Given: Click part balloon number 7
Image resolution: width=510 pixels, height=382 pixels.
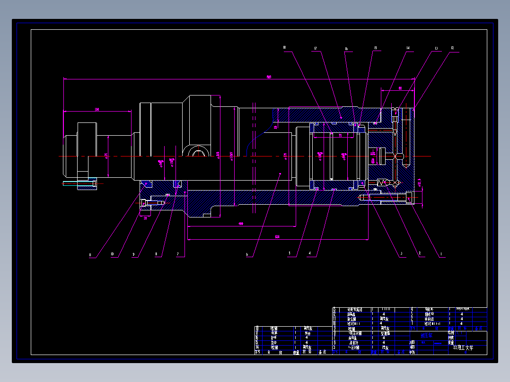Looking at the screenshot, I should [178, 254].
